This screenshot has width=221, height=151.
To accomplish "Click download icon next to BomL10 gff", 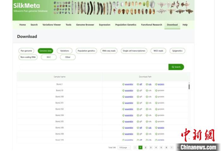I will 138,90.
